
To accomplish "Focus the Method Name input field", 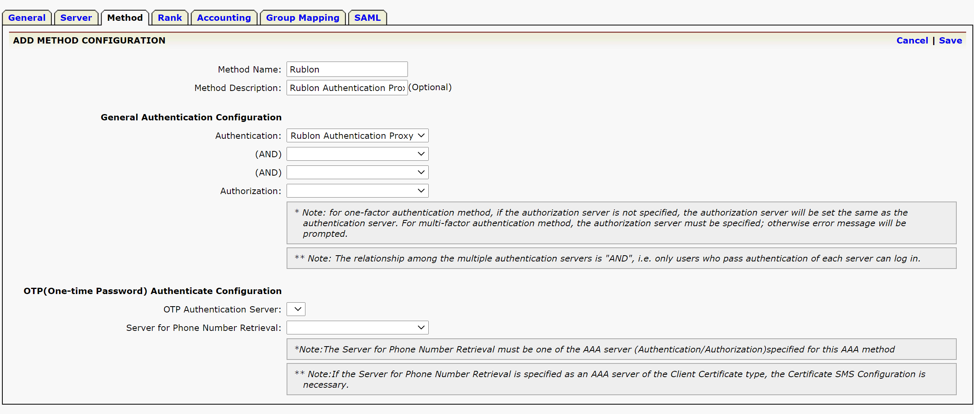I will [347, 69].
